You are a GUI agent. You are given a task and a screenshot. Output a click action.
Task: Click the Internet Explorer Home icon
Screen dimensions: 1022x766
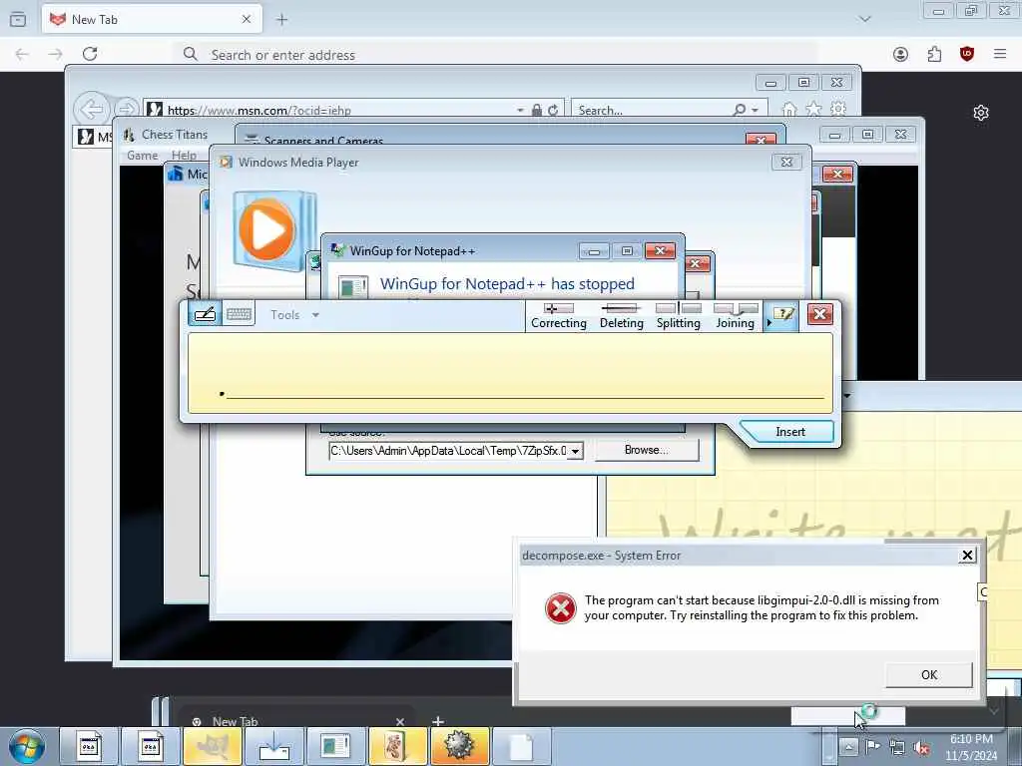point(789,110)
